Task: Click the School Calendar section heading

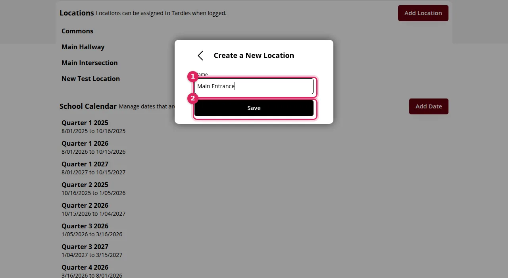Action: pyautogui.click(x=88, y=106)
